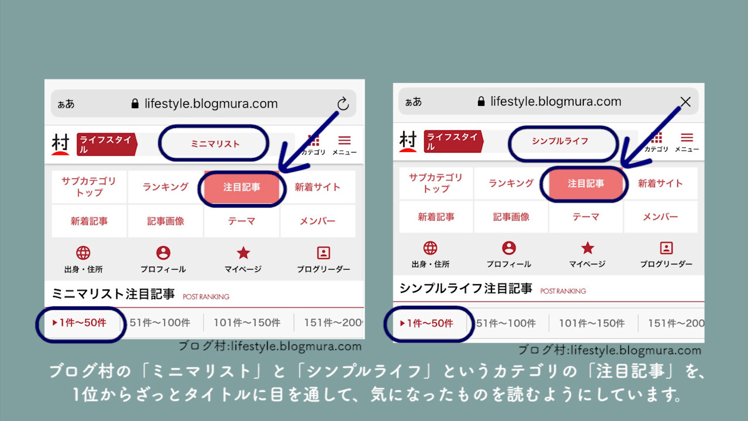Screen dimensions: 748x421
Task: Tap the reload icon on the ミニマリスト page
Action: 343,104
